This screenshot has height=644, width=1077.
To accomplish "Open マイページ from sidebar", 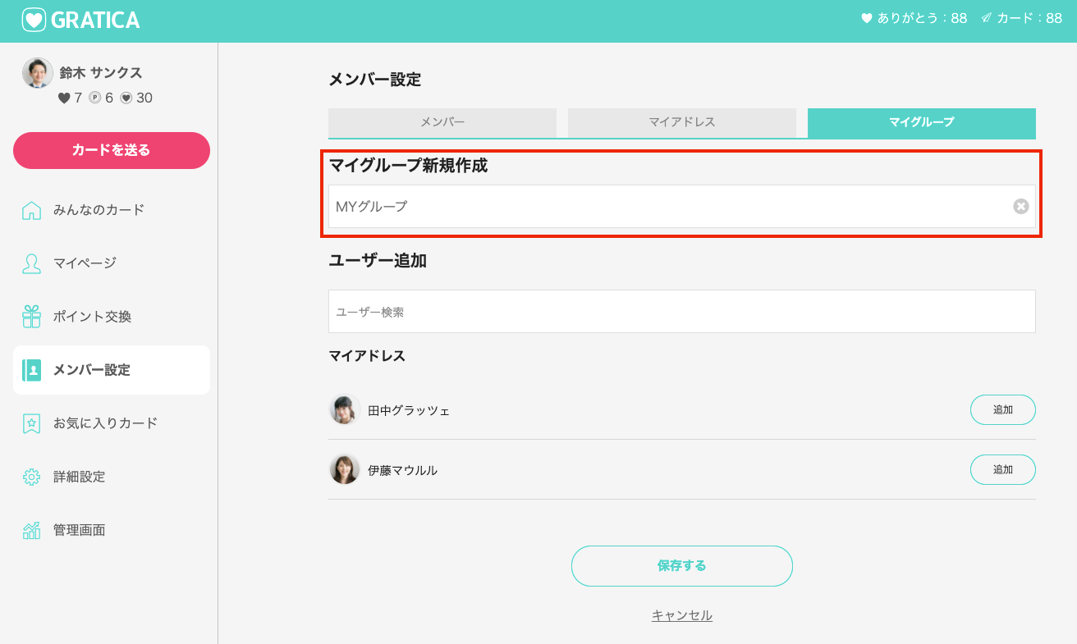I will click(x=112, y=263).
